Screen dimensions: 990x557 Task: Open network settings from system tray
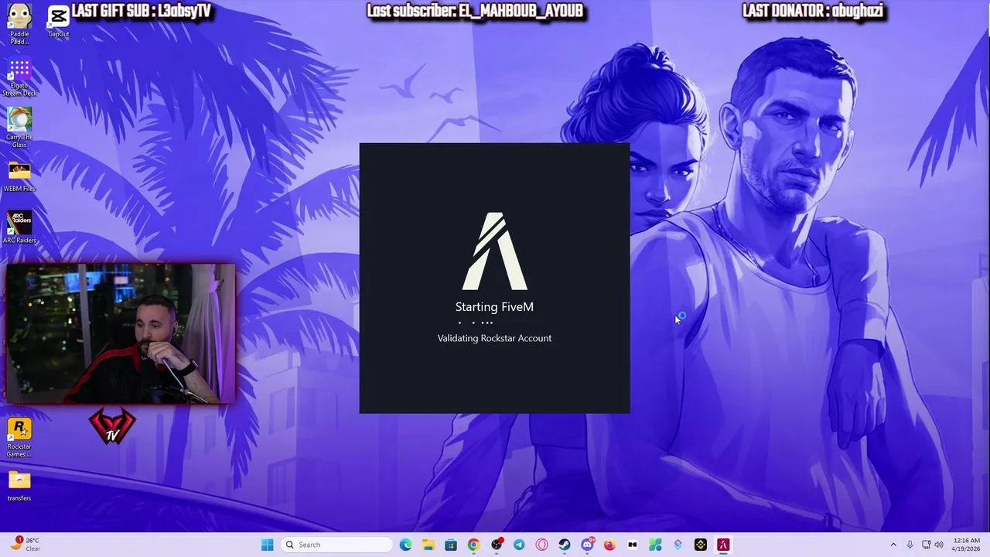tap(927, 545)
